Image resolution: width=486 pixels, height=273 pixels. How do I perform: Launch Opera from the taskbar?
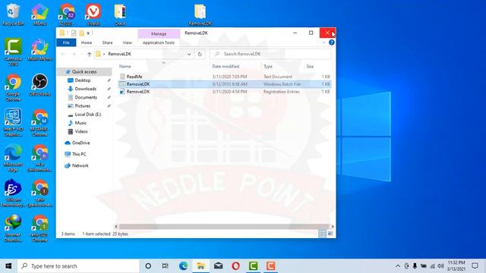pyautogui.click(x=235, y=266)
